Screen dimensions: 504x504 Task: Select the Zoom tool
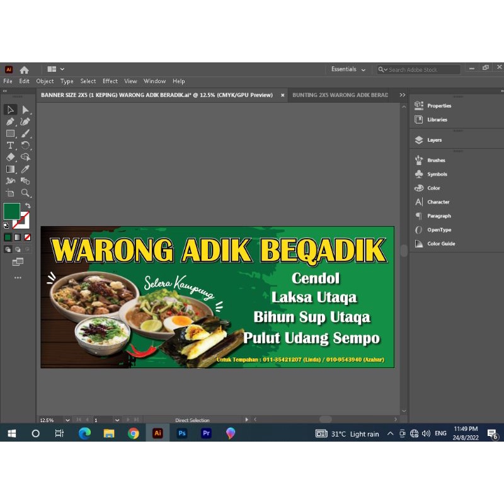[26, 193]
